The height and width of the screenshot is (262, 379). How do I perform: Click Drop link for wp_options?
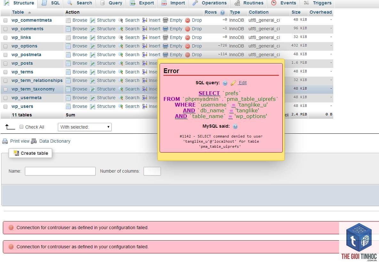(197, 46)
